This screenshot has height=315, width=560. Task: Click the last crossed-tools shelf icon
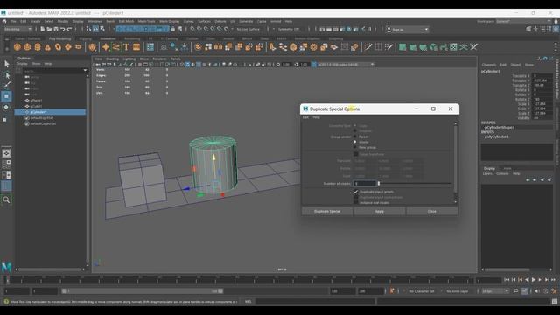tap(474, 47)
